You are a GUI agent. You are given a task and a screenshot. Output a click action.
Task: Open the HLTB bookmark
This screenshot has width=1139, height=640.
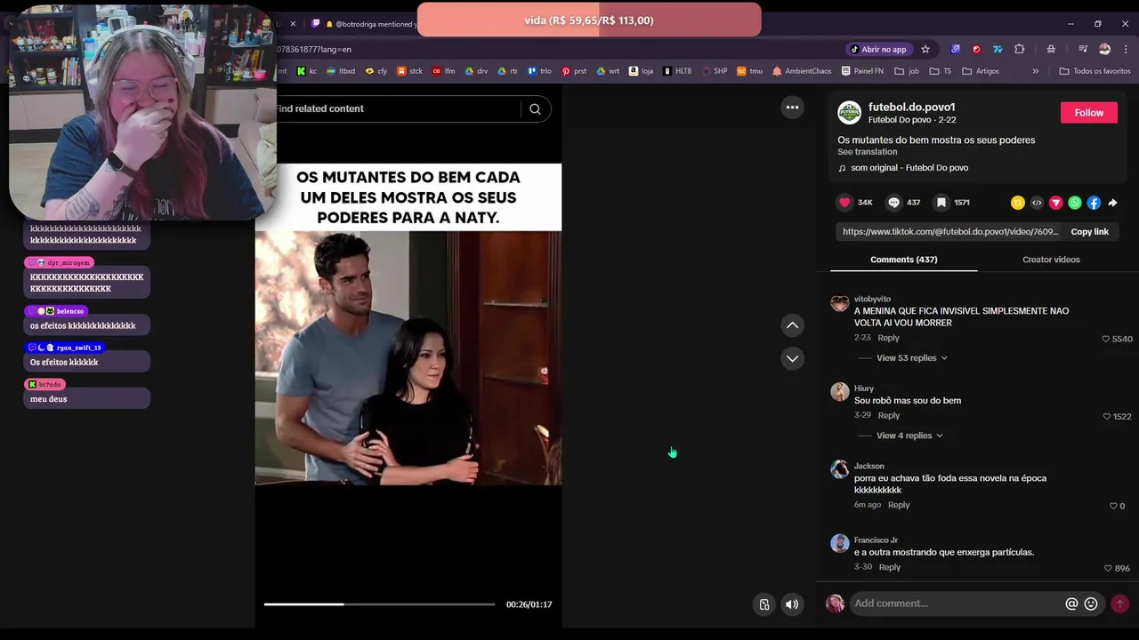point(677,71)
